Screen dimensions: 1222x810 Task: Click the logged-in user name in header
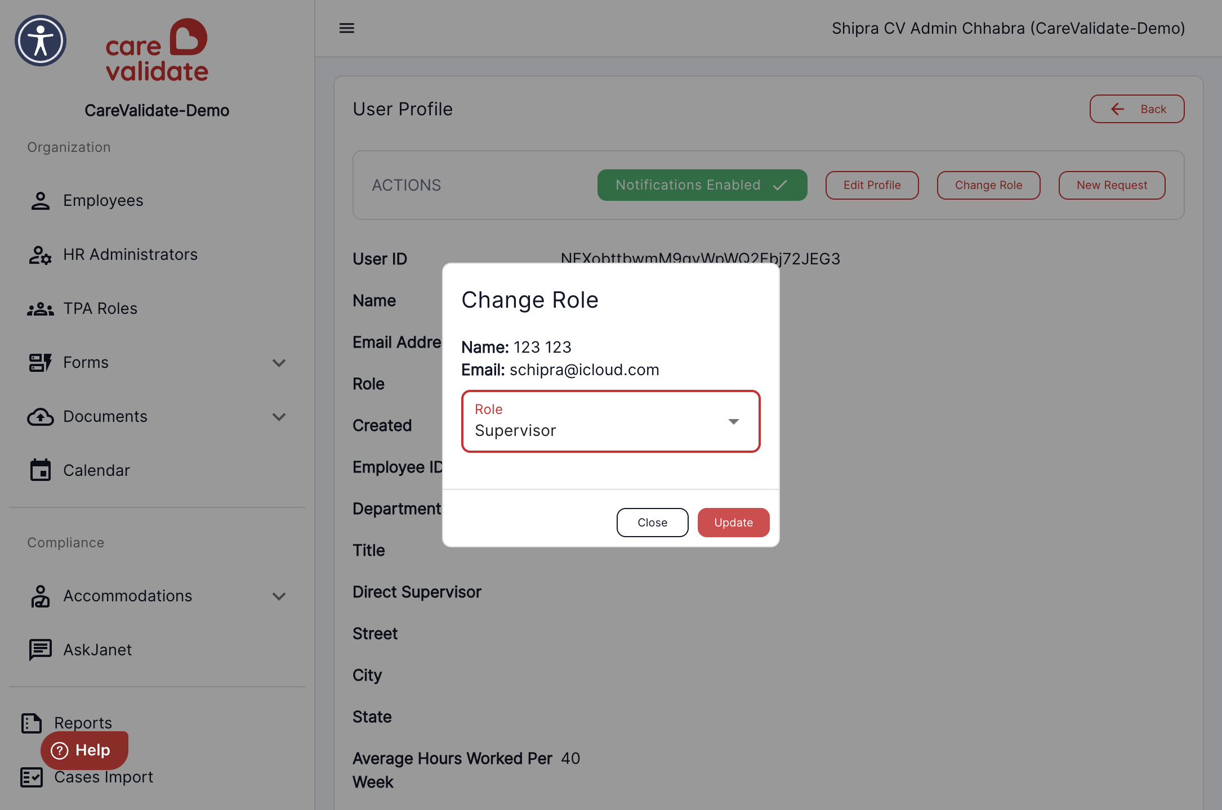(1009, 28)
